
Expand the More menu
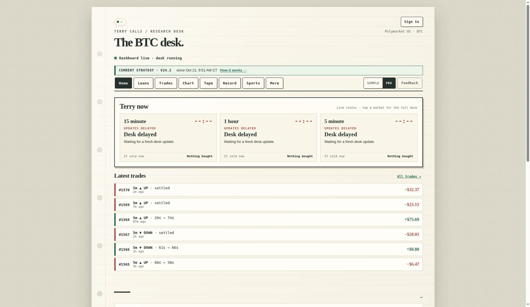(x=274, y=83)
